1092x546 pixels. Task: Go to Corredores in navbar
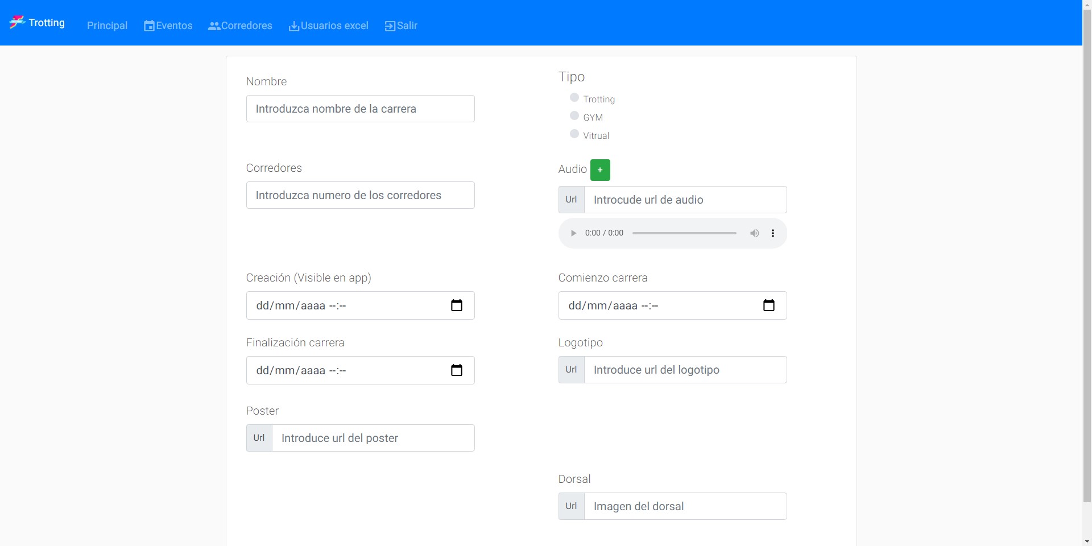click(x=240, y=26)
